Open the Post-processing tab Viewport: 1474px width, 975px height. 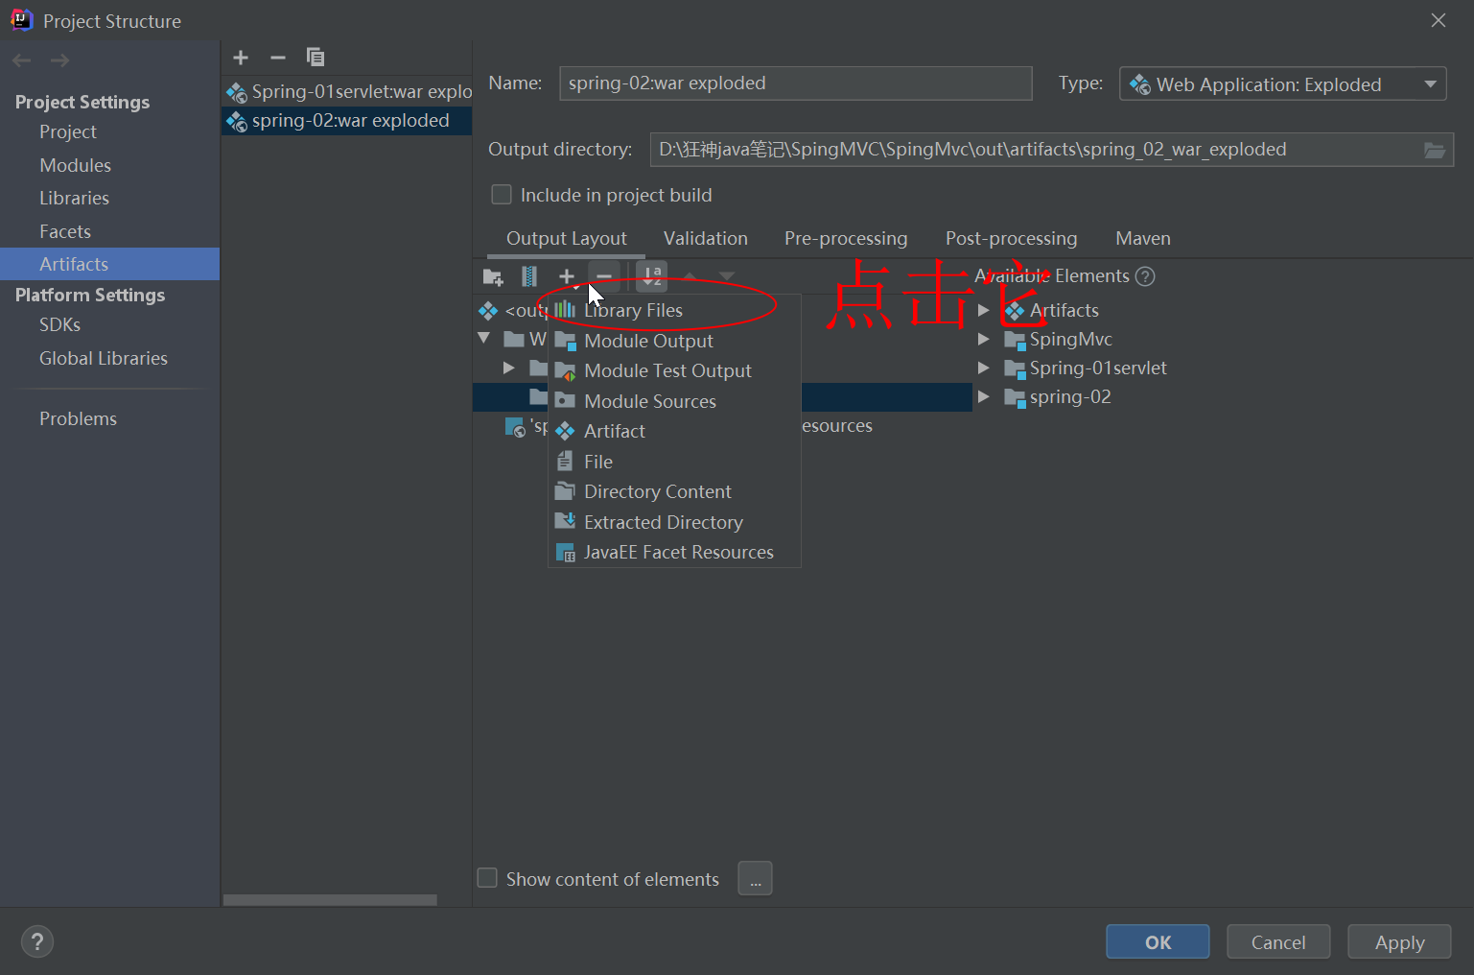click(x=1011, y=238)
